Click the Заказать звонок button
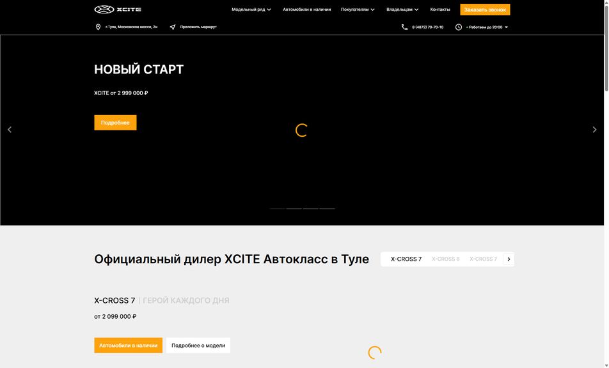This screenshot has height=368, width=609. coord(485,10)
